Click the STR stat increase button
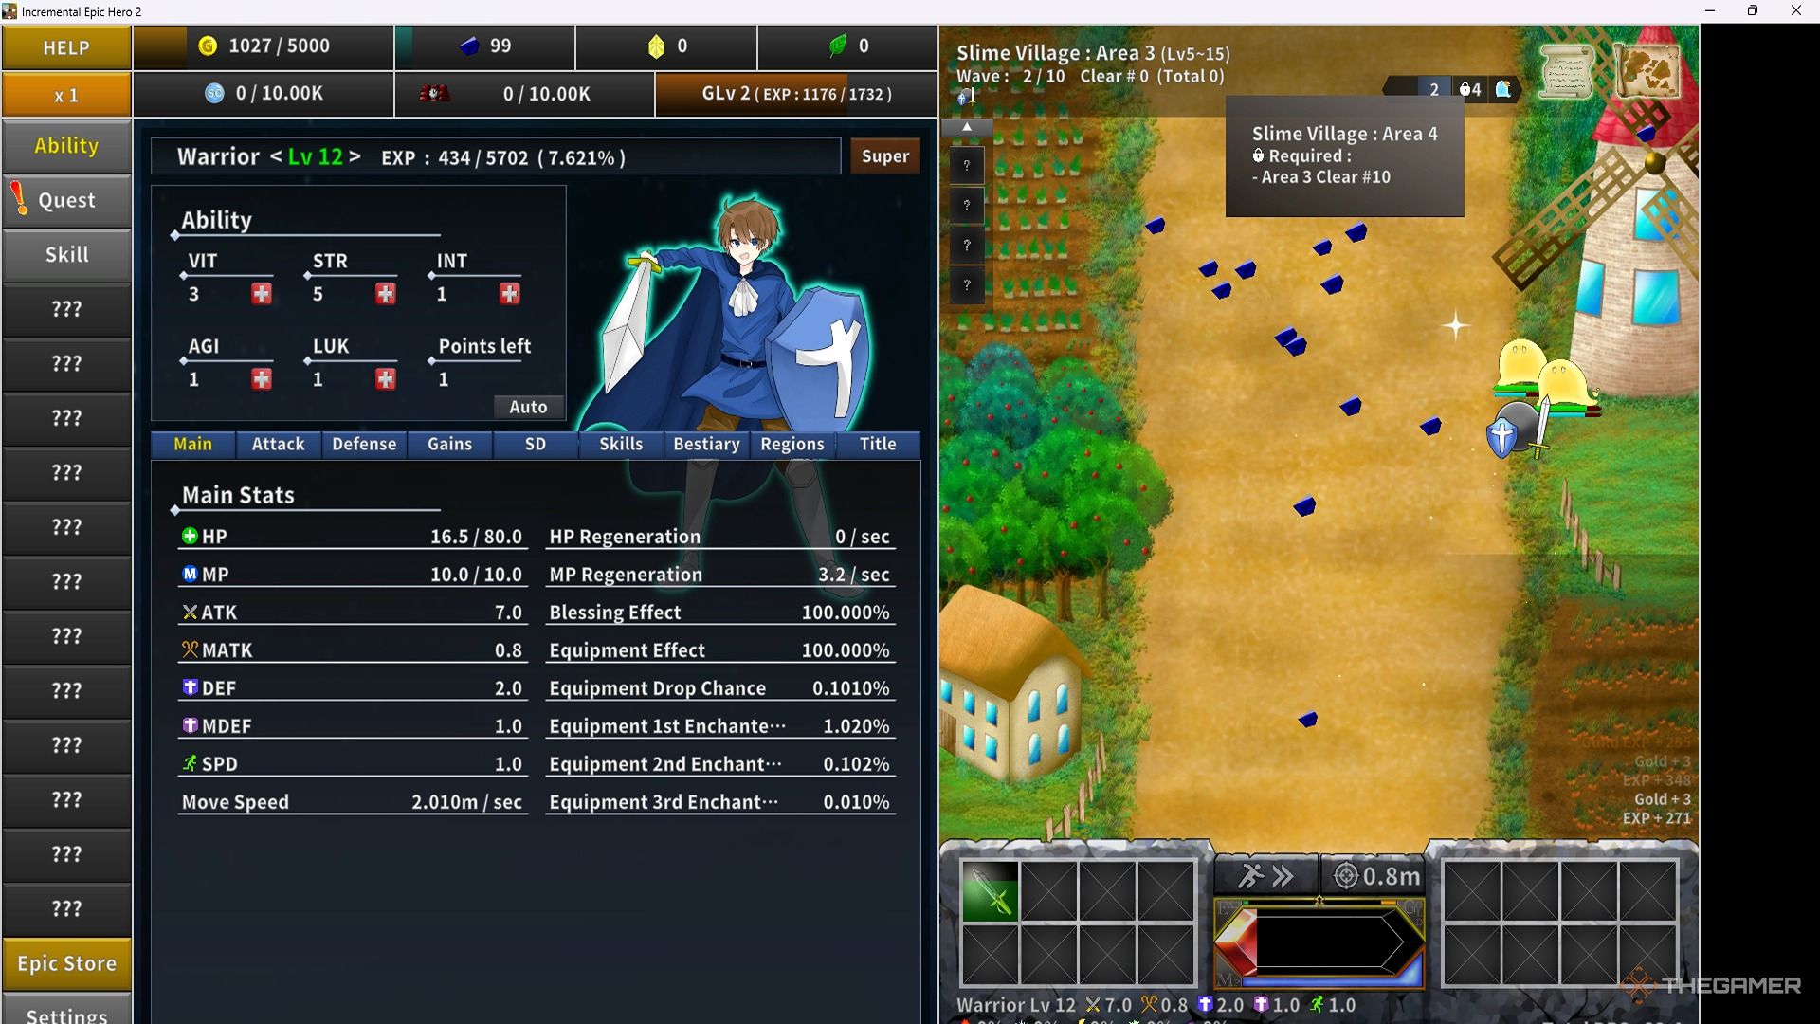 coord(385,291)
